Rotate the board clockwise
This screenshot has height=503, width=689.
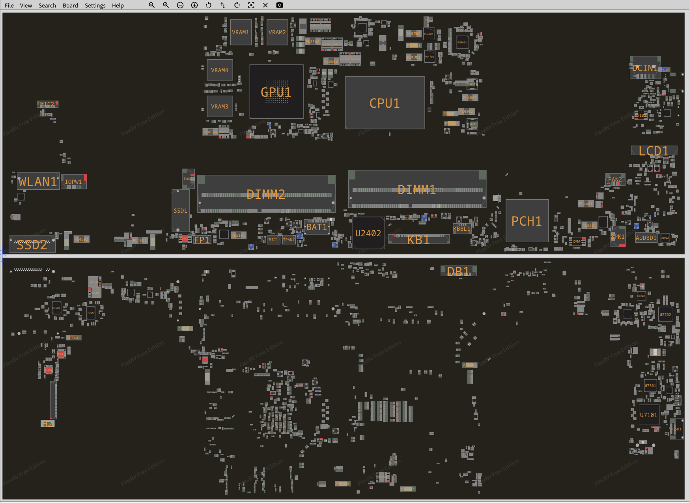coord(237,5)
